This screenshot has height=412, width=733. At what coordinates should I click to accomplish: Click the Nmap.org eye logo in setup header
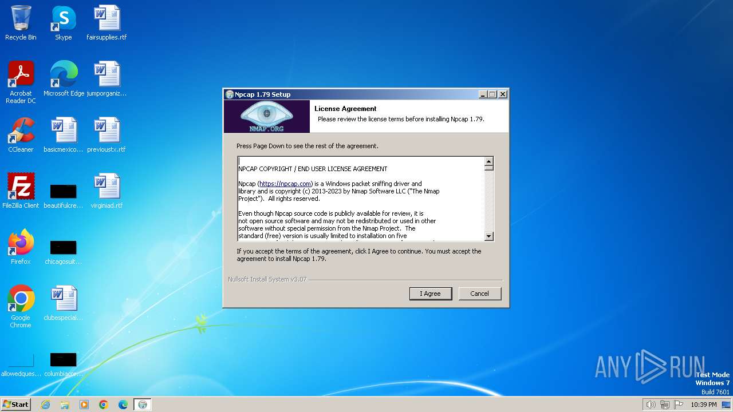(267, 117)
